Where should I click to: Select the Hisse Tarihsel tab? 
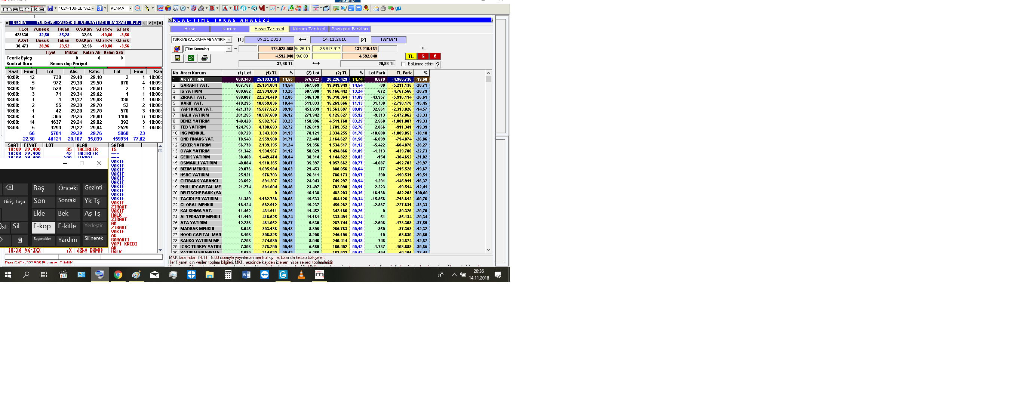click(269, 29)
